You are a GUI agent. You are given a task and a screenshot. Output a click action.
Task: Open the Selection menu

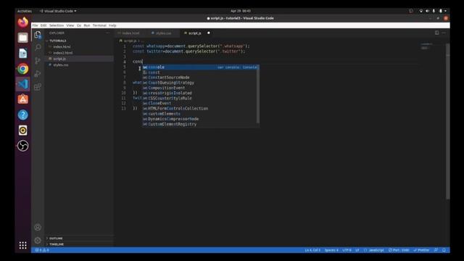click(57, 25)
